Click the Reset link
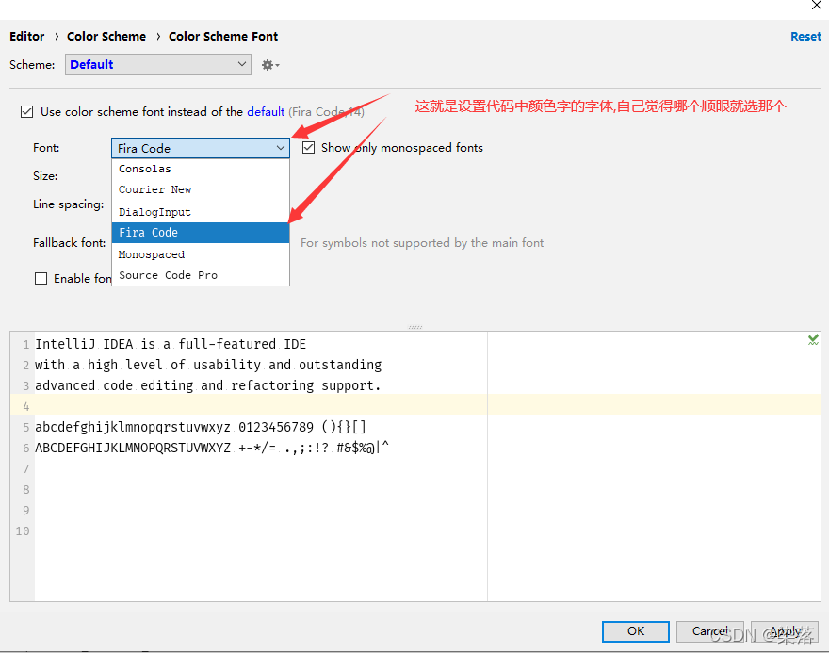Screen dimensions: 829x653 (805, 37)
